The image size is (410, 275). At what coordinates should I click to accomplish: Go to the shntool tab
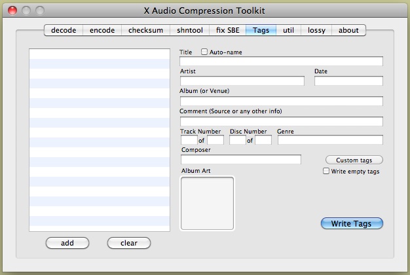(x=190, y=30)
